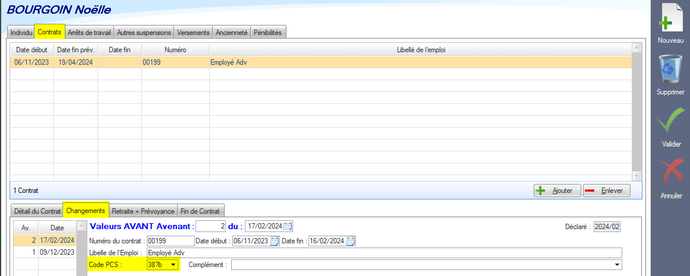Viewport: 690px width, 276px height.
Task: Expand the Complément dropdown
Action: pyautogui.click(x=617, y=265)
